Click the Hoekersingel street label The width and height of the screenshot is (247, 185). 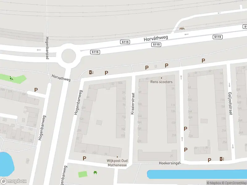click(170, 163)
